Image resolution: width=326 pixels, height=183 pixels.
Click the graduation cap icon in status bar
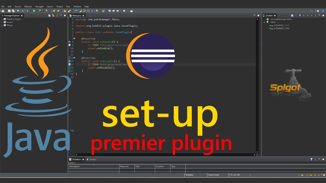pyautogui.click(x=311, y=175)
